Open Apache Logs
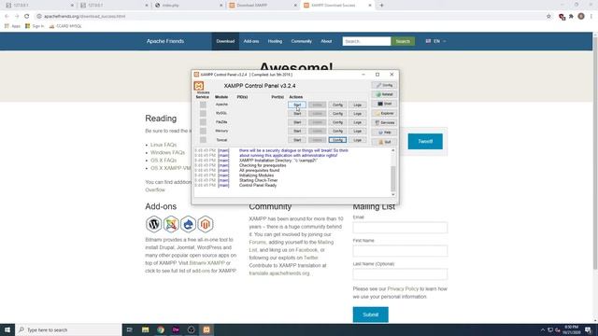598x336 pixels. 357,105
